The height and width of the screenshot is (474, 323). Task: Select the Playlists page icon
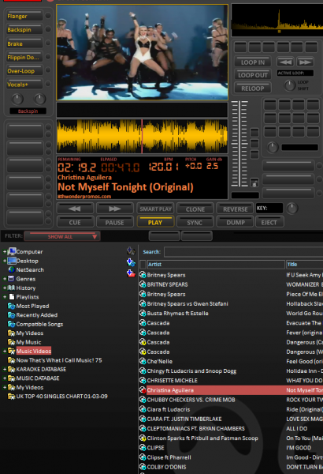12,297
